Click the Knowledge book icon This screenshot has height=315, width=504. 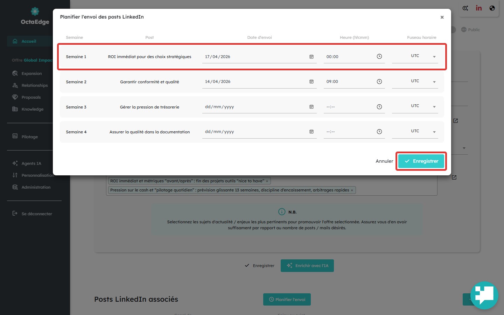click(15, 109)
